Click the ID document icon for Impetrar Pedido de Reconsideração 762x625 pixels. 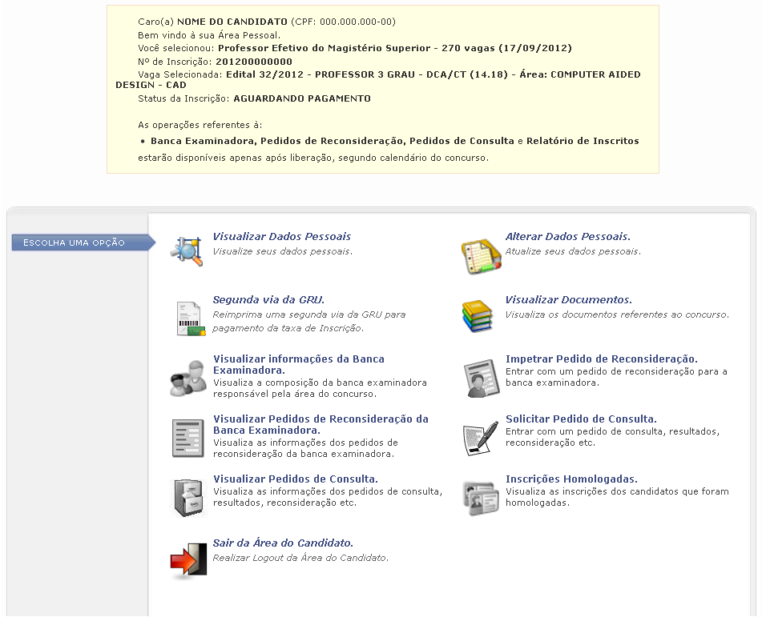481,378
